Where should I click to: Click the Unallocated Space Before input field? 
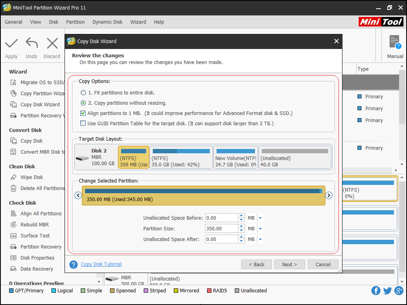222,218
